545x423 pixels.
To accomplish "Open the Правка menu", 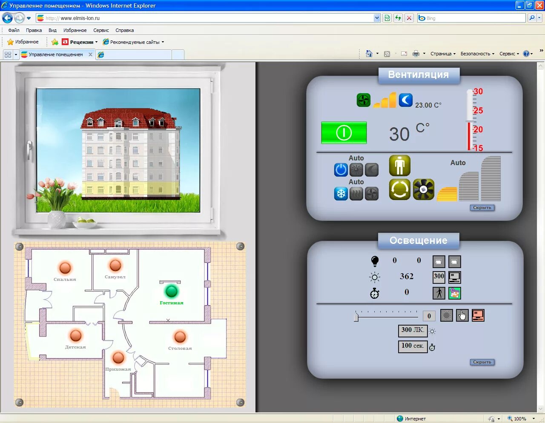I will coord(34,30).
